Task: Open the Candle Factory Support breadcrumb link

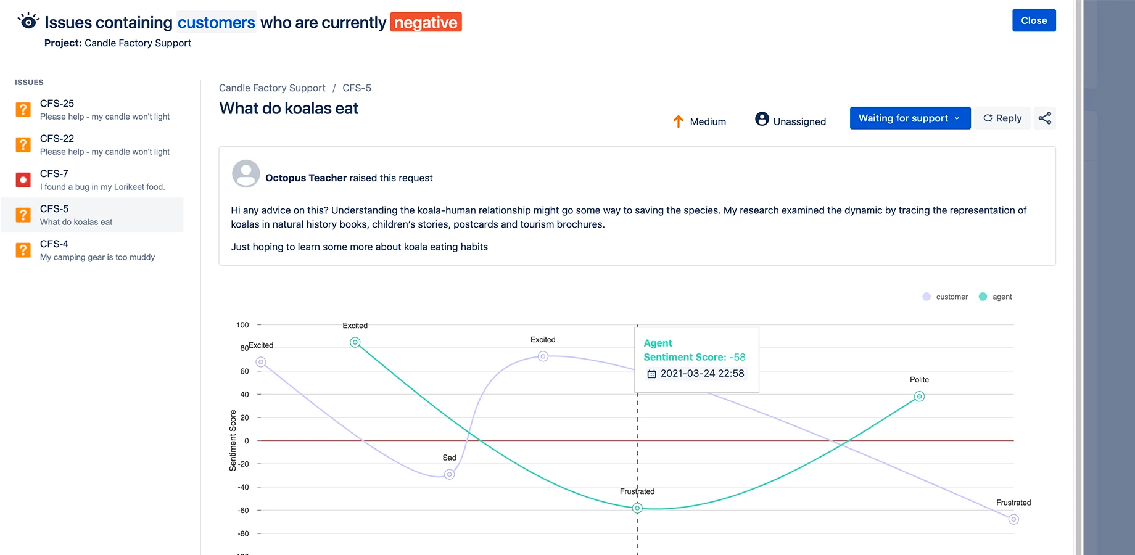Action: [x=272, y=88]
